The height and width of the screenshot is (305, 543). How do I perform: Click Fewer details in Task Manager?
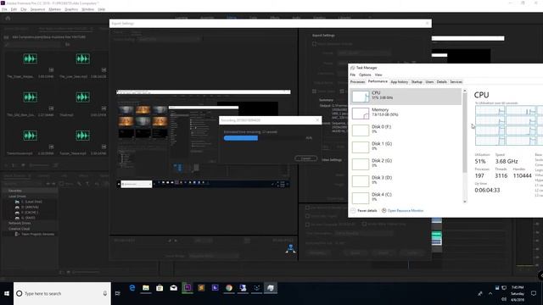pyautogui.click(x=364, y=211)
